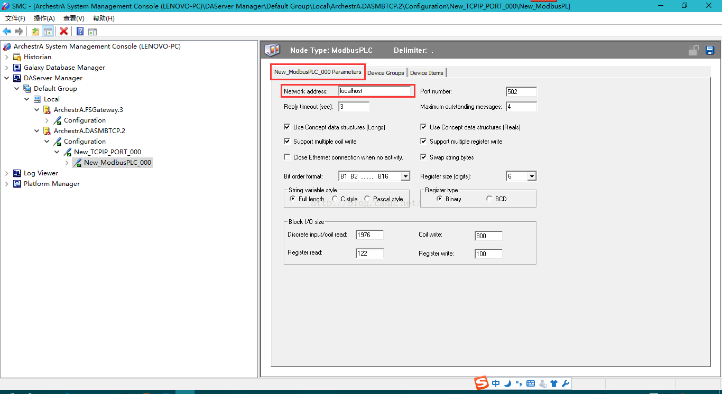722x394 pixels.
Task: Open the 帮助(H) menu
Action: [x=104, y=18]
